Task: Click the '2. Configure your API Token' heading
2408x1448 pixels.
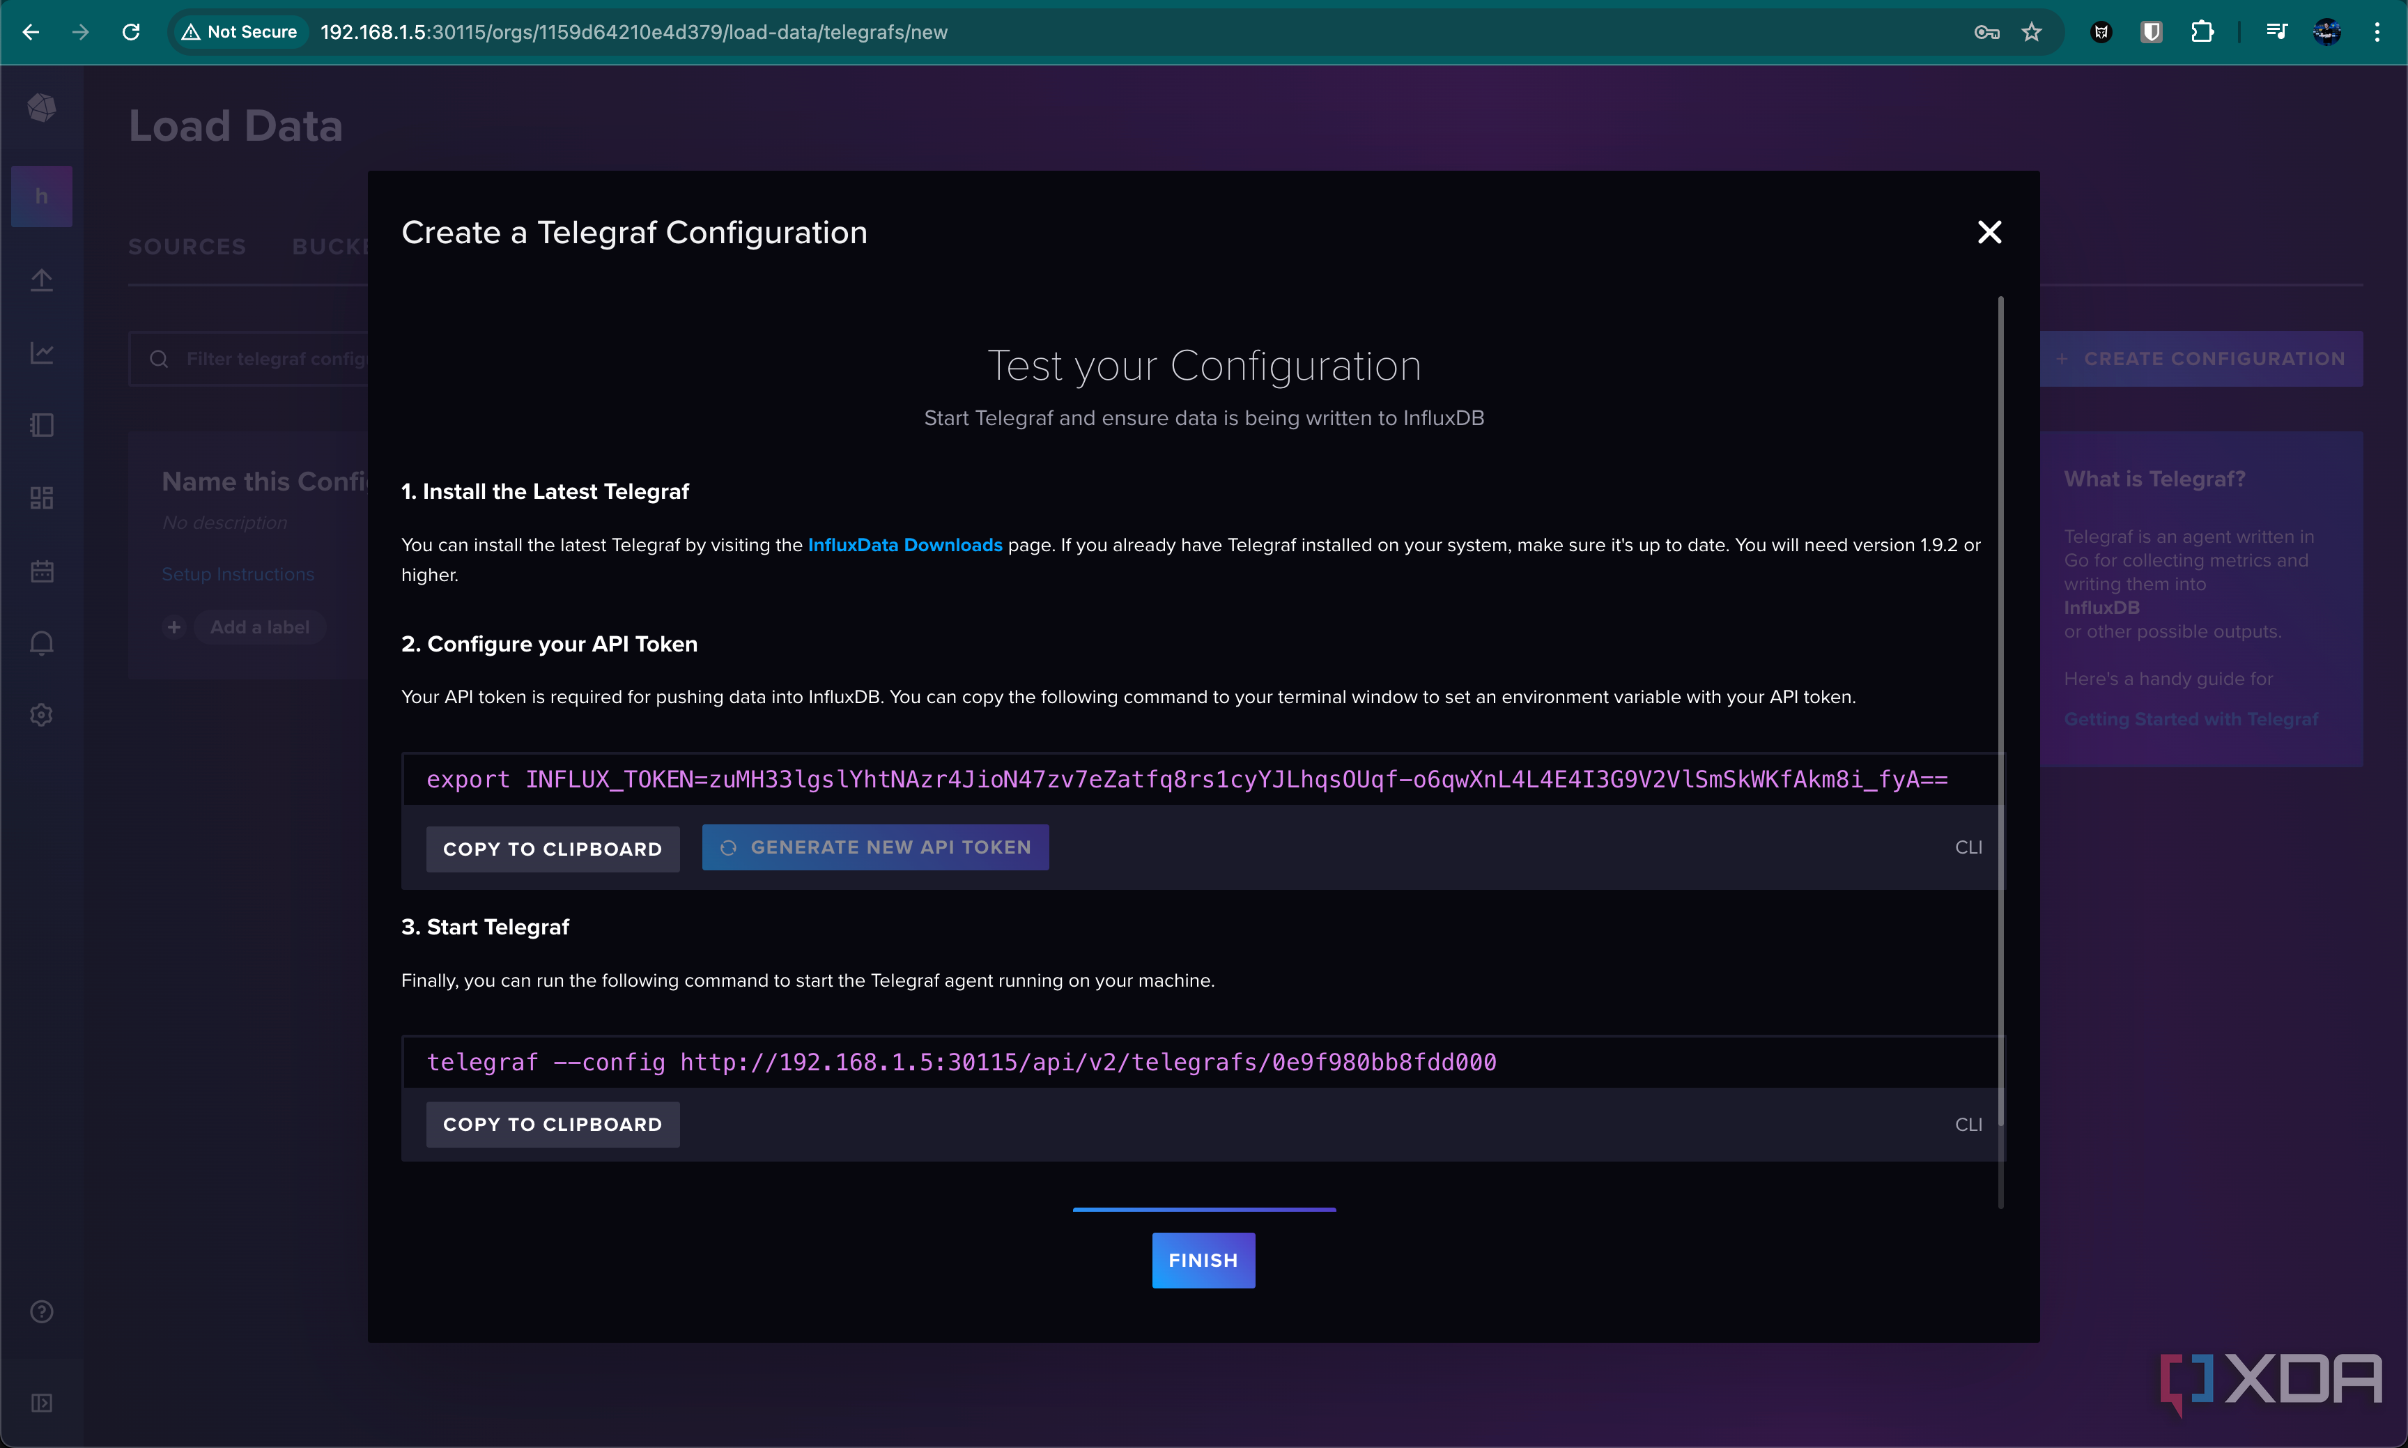Action: [x=549, y=644]
